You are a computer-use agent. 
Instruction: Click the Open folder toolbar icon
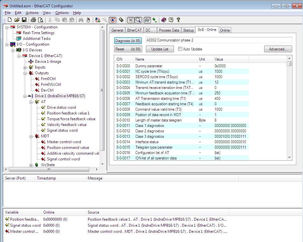pos(17,20)
